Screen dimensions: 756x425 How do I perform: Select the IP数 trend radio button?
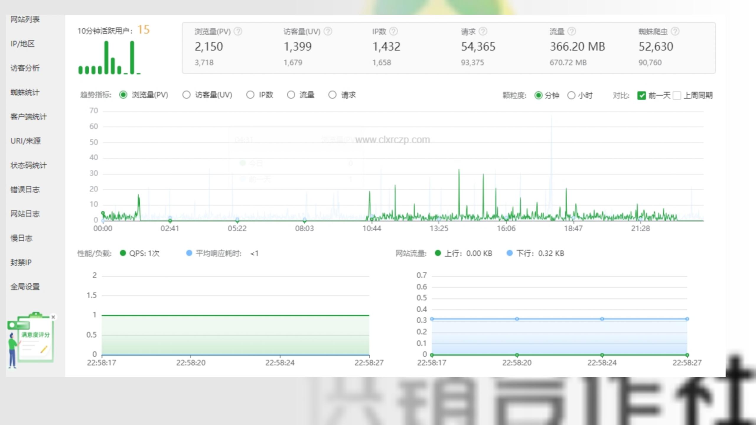[x=250, y=95]
